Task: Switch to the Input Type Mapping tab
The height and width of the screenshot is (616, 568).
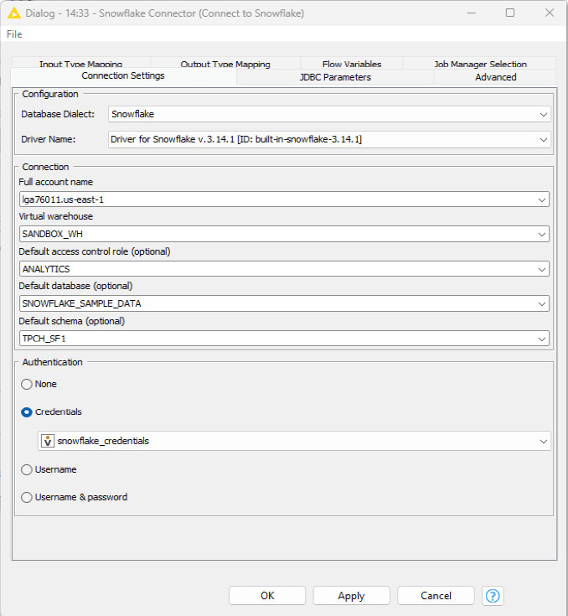Action: pos(81,63)
